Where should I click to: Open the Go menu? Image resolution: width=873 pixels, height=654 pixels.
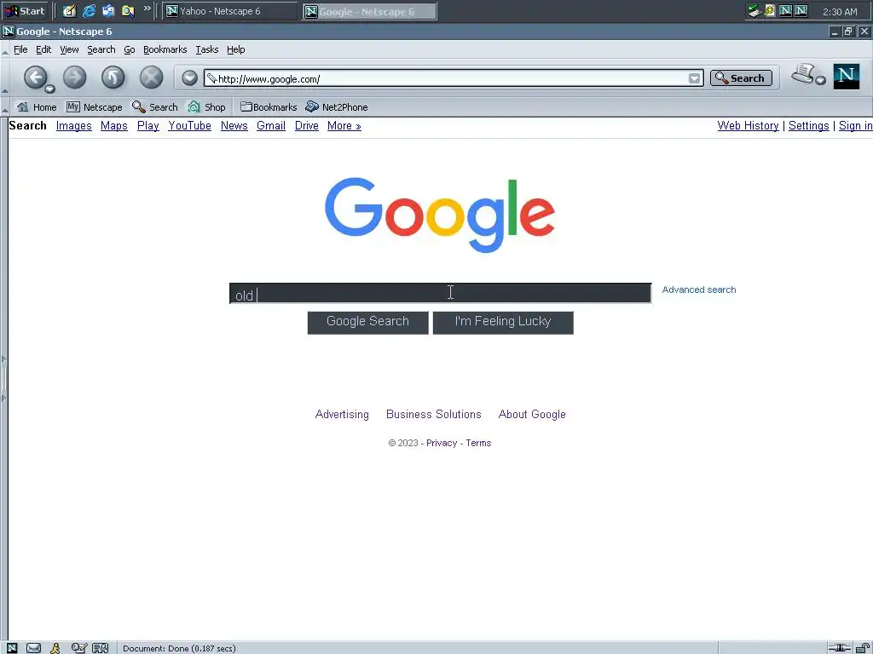pyautogui.click(x=130, y=49)
